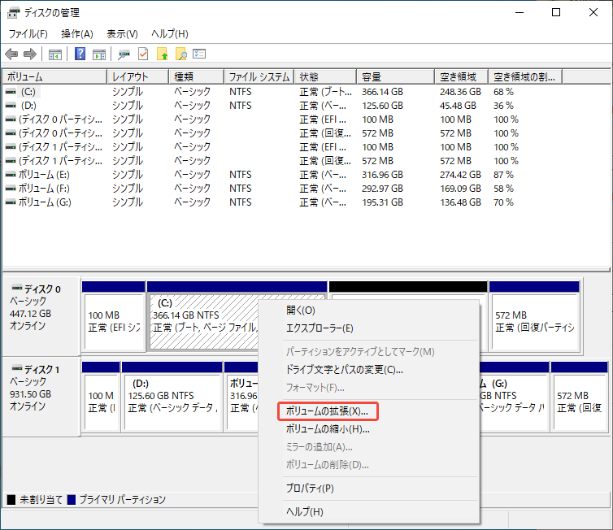The width and height of the screenshot is (613, 530).
Task: Select ボリュームの縮小(H)... in context menu
Action: click(327, 429)
